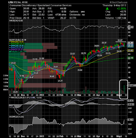Click the 23.24 low price label
This screenshot has width=136, height=138.
(x=99, y=56)
